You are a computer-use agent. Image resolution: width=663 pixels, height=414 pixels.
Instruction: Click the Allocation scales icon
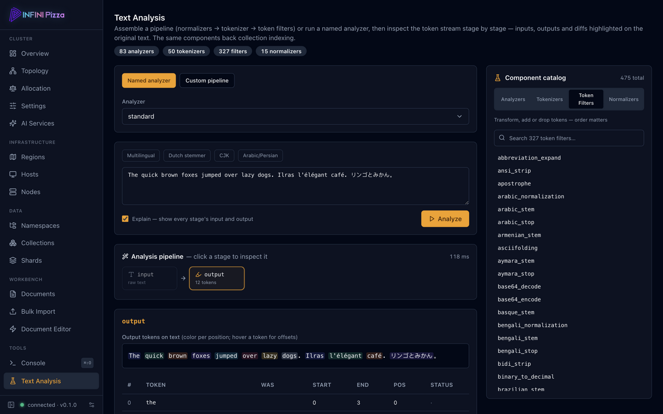(13, 88)
